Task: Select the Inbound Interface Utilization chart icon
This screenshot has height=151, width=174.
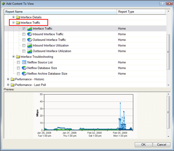Action: click(29, 45)
